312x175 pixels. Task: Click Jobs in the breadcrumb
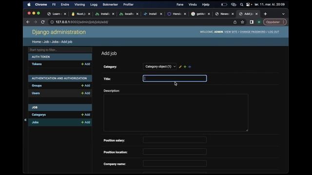[x=55, y=42]
